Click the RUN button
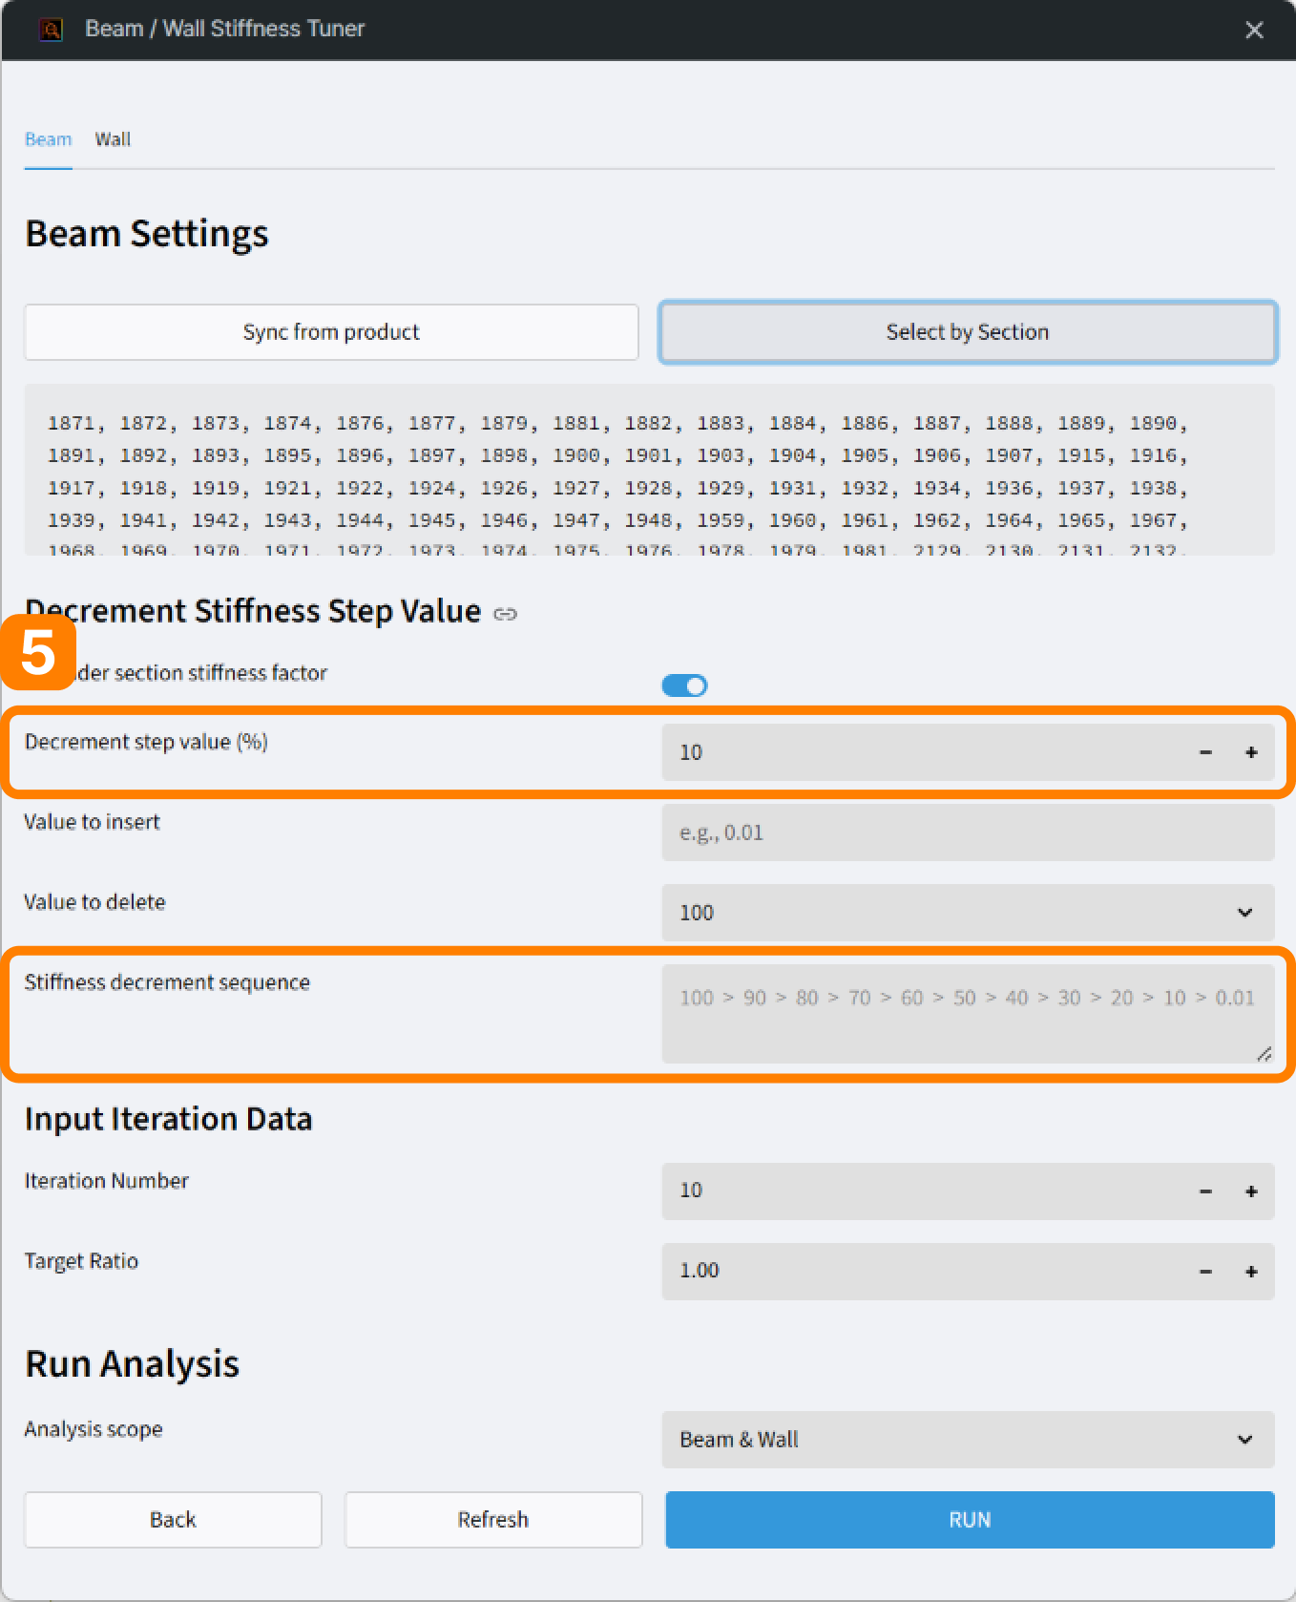This screenshot has width=1296, height=1602. tap(970, 1520)
